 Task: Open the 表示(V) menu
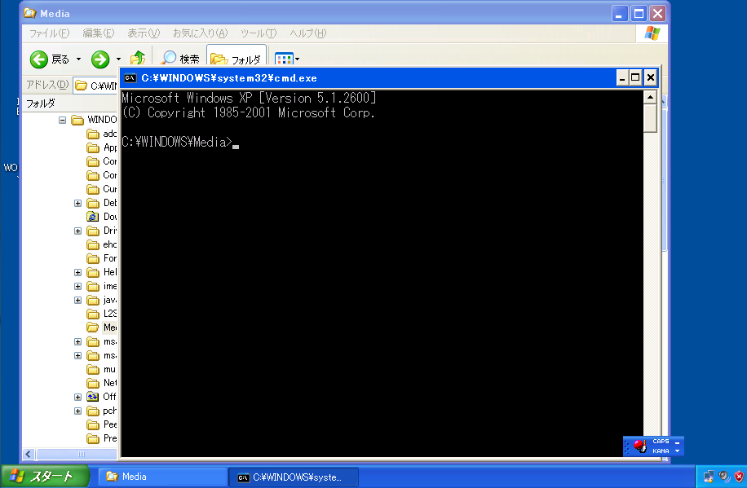click(x=144, y=33)
